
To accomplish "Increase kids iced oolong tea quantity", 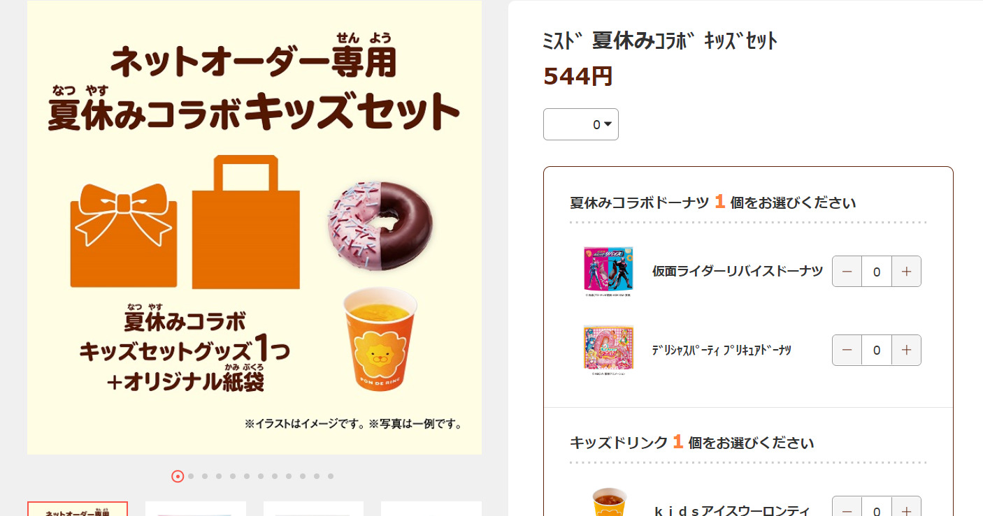I will click(x=906, y=507).
